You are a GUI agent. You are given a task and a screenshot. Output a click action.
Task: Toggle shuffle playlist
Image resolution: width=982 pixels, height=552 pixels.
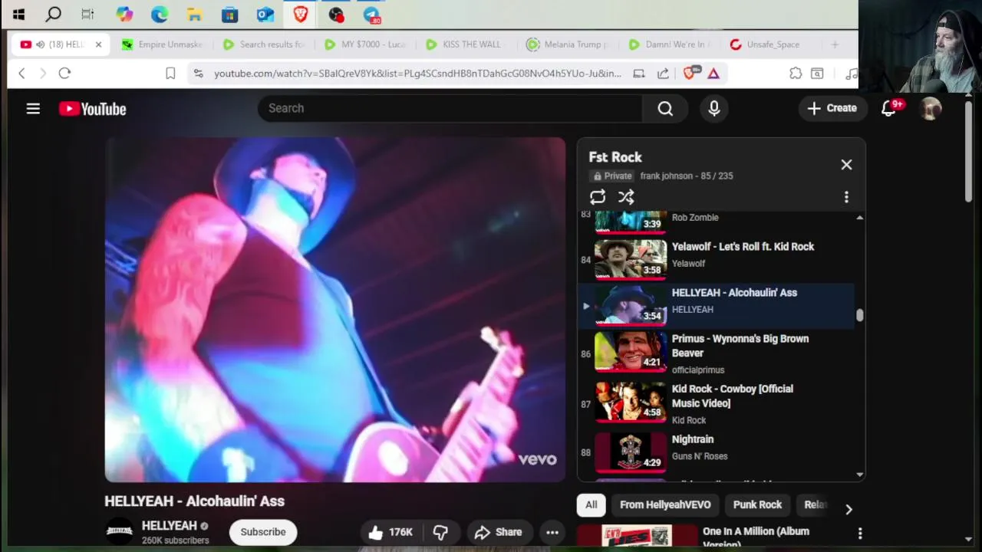626,197
